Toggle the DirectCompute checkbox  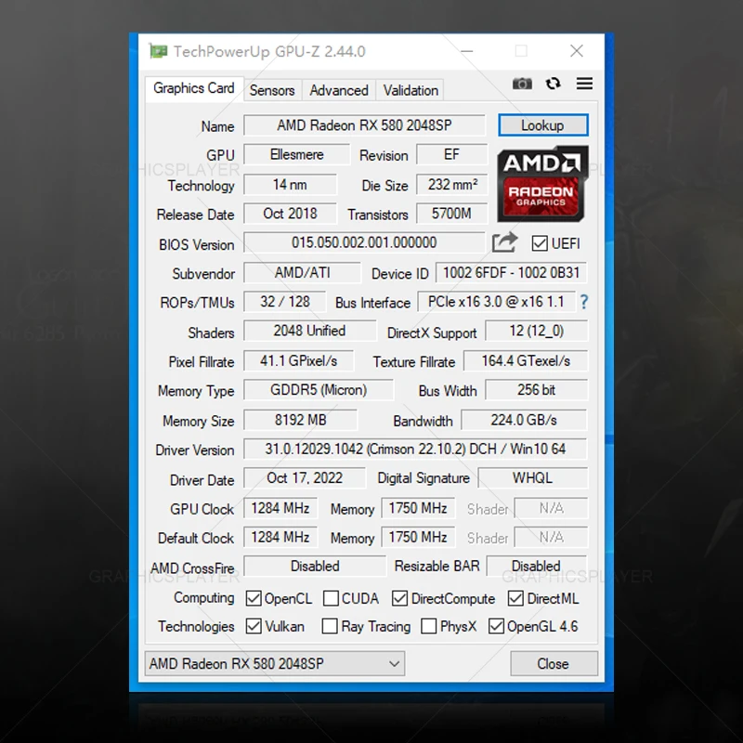[x=399, y=598]
